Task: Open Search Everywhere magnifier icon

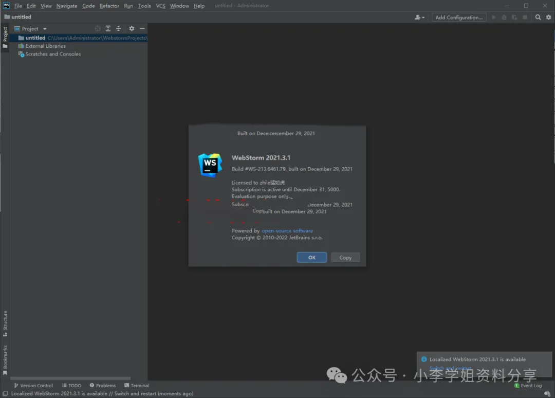Action: tap(538, 17)
